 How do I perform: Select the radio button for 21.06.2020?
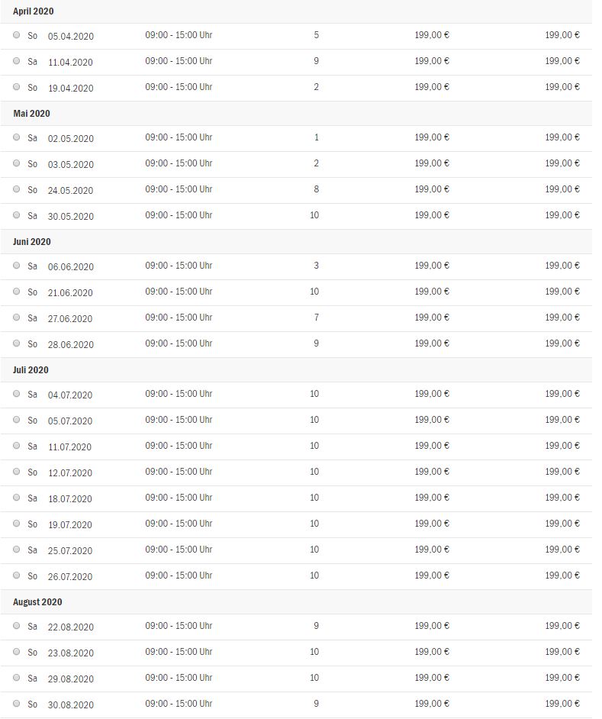(x=17, y=291)
